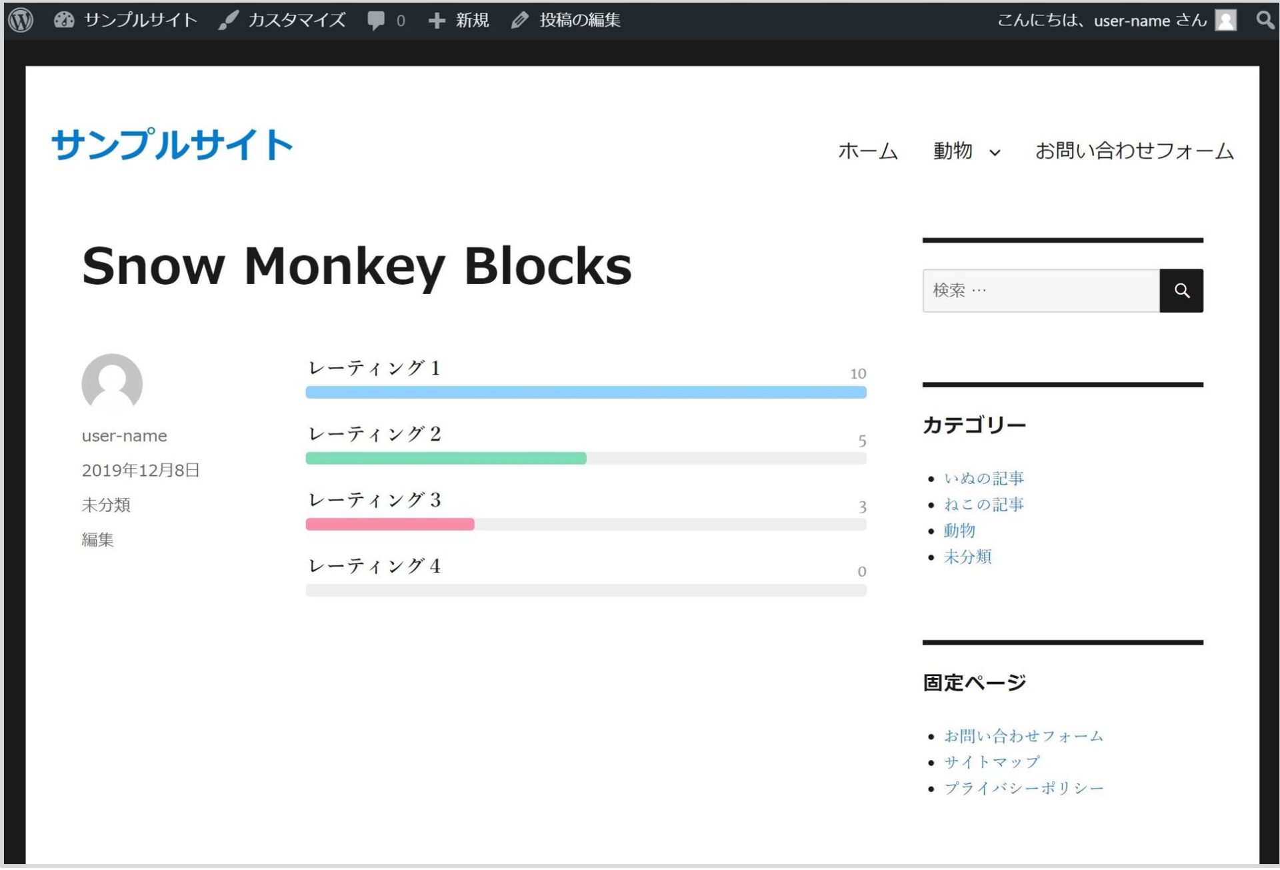Image resolution: width=1280 pixels, height=870 pixels.
Task: Click inside the 検索 search input field
Action: [x=1040, y=290]
